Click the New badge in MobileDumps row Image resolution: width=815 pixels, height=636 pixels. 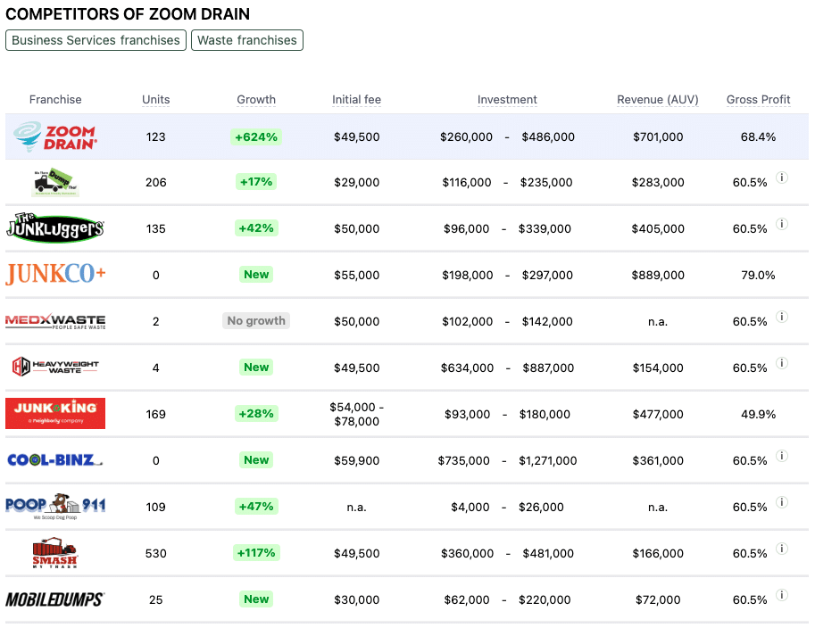click(256, 599)
